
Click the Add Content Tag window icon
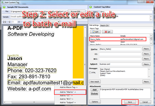click(3, 3)
